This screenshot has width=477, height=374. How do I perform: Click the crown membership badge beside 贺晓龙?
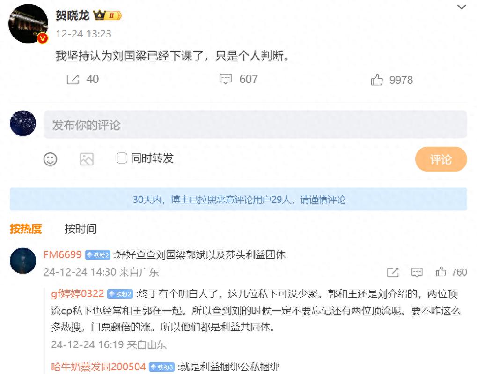(107, 15)
